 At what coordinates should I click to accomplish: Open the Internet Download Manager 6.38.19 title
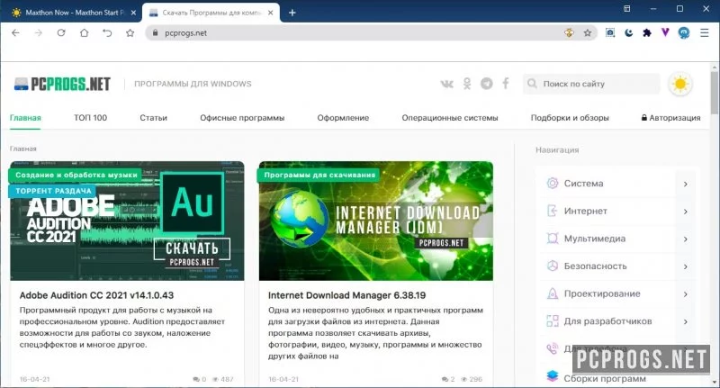tap(346, 295)
